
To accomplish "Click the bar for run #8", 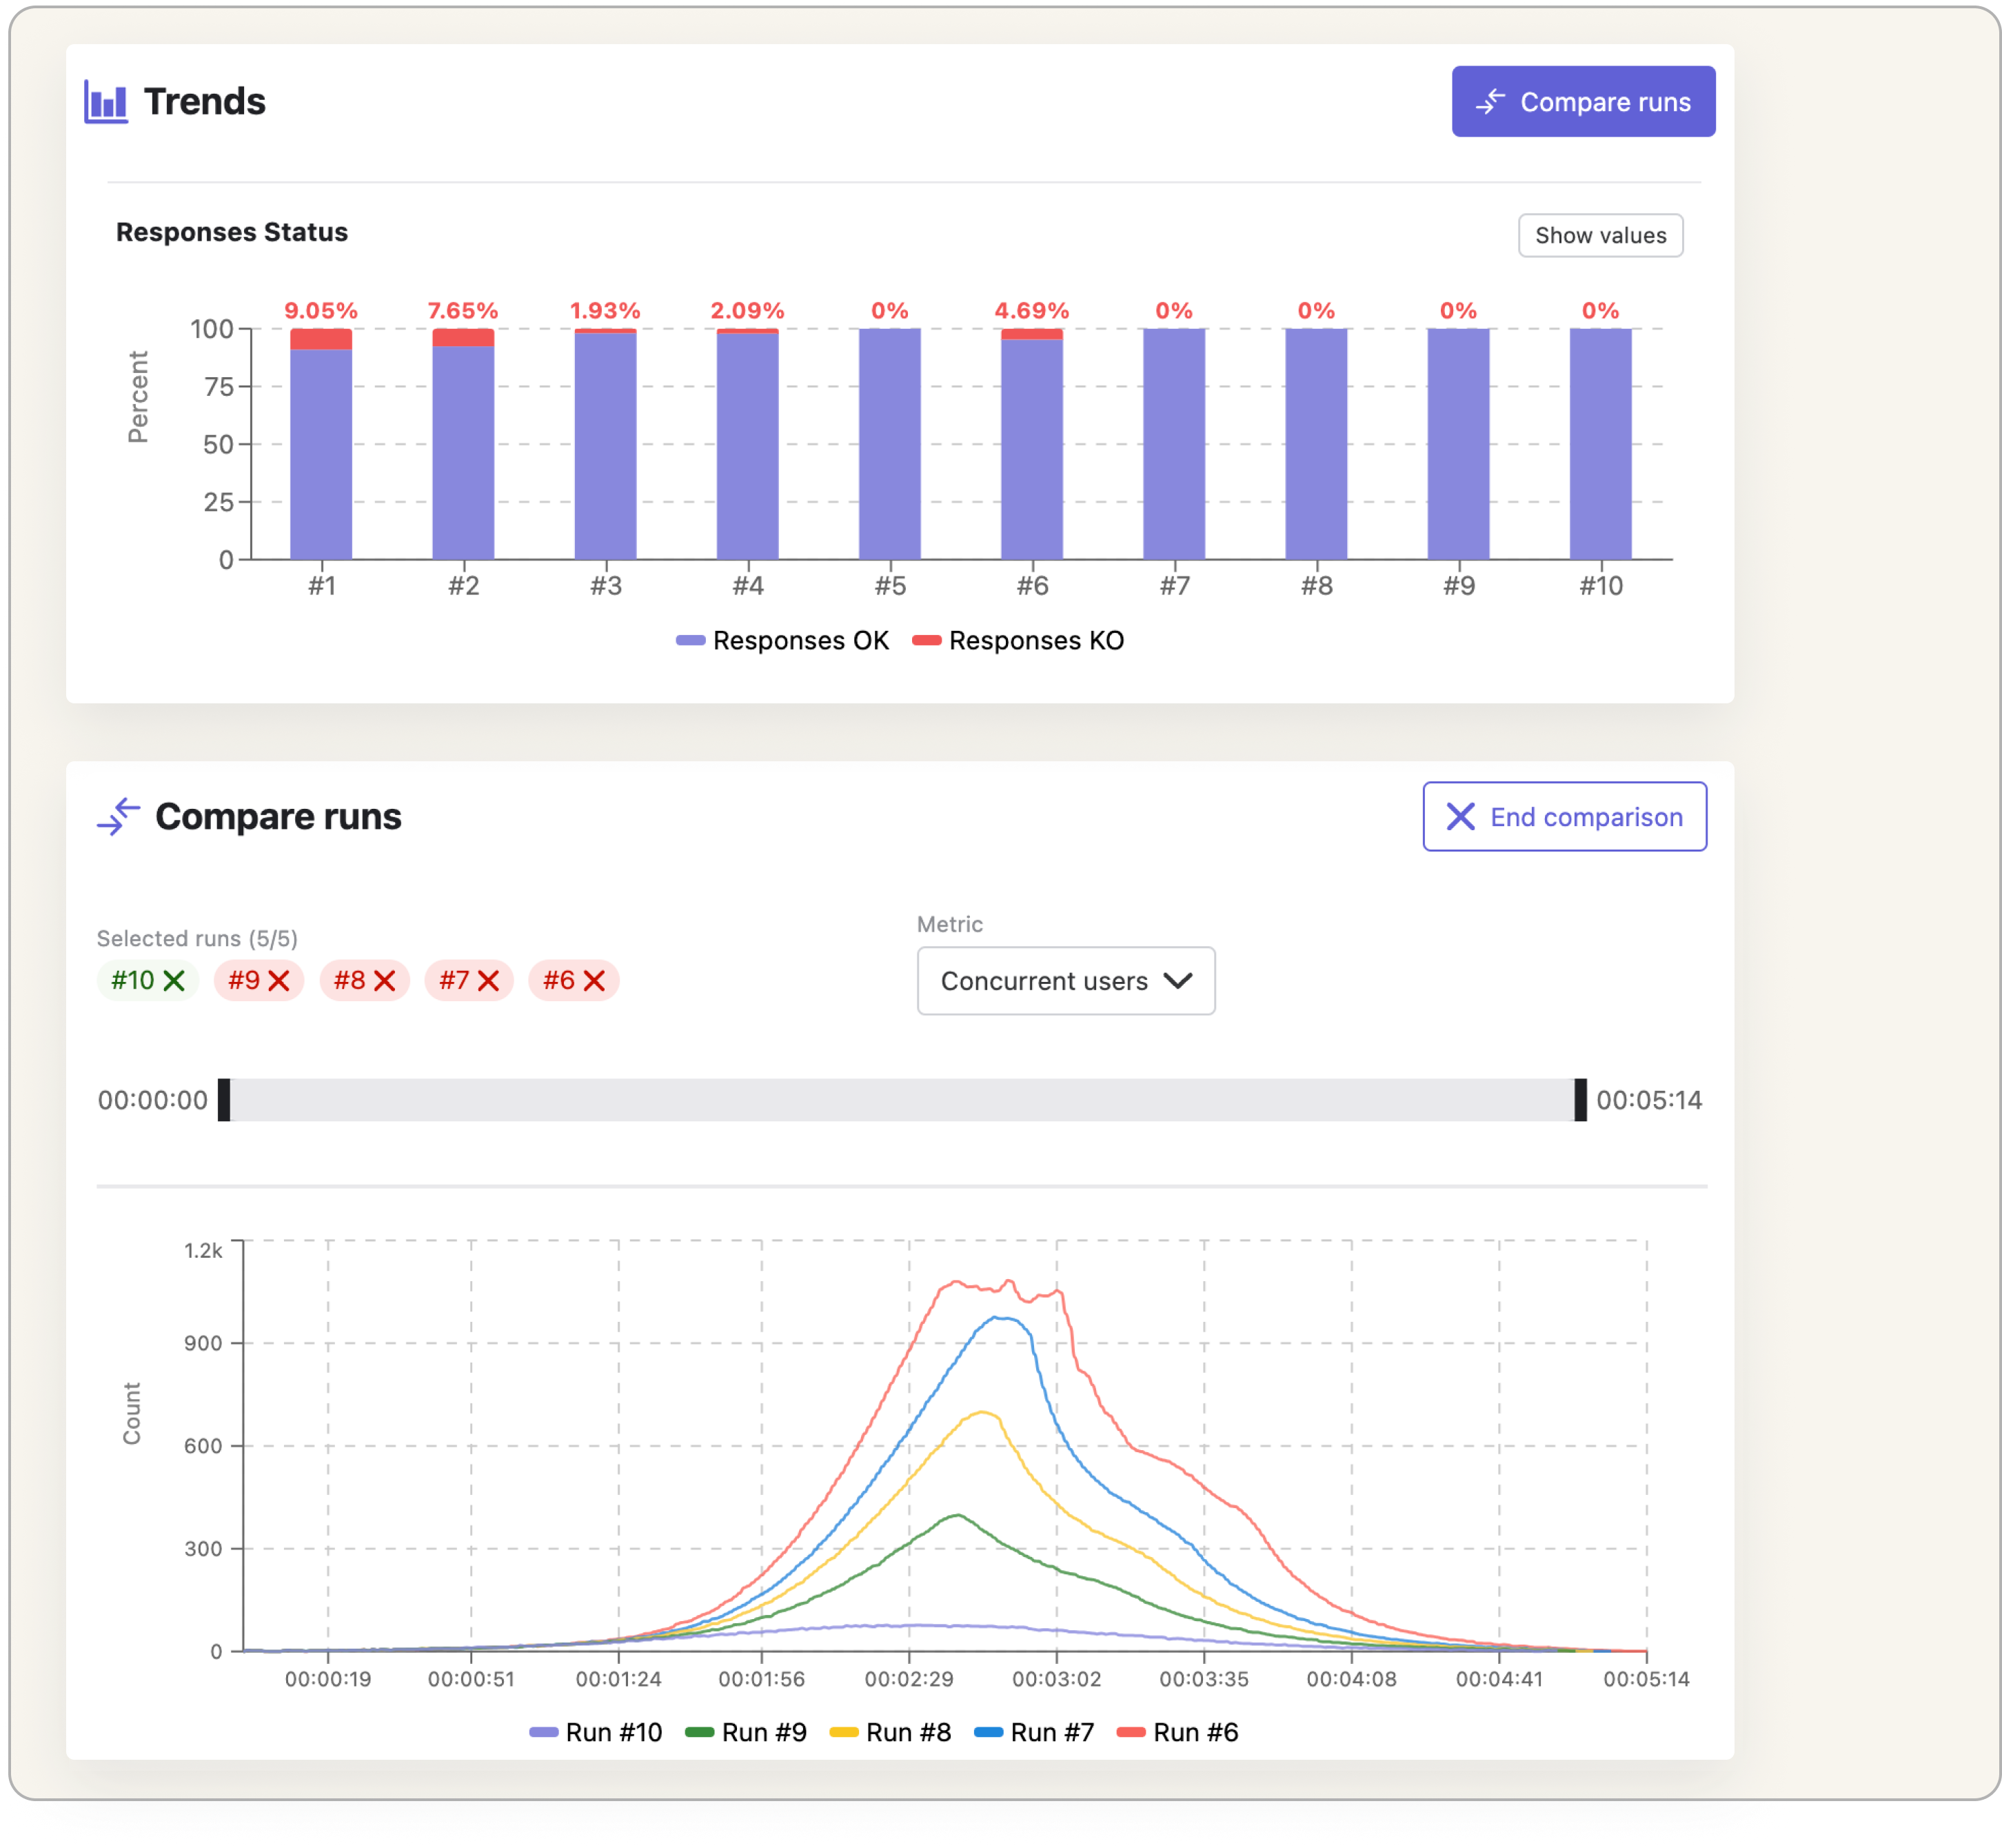I will click(1315, 443).
